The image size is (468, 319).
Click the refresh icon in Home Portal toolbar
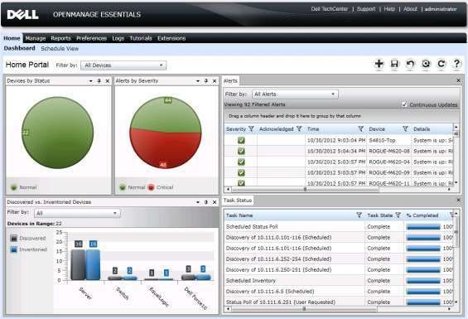441,64
